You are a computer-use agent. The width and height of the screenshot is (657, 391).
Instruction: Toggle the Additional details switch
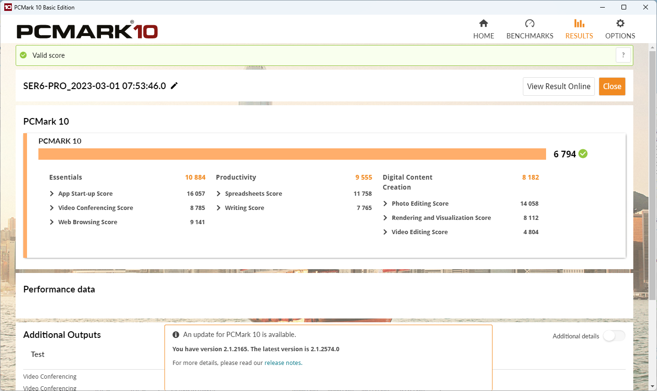[614, 336]
